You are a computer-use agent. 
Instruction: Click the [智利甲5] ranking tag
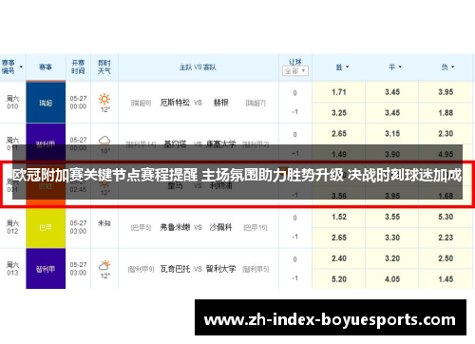(x=256, y=269)
